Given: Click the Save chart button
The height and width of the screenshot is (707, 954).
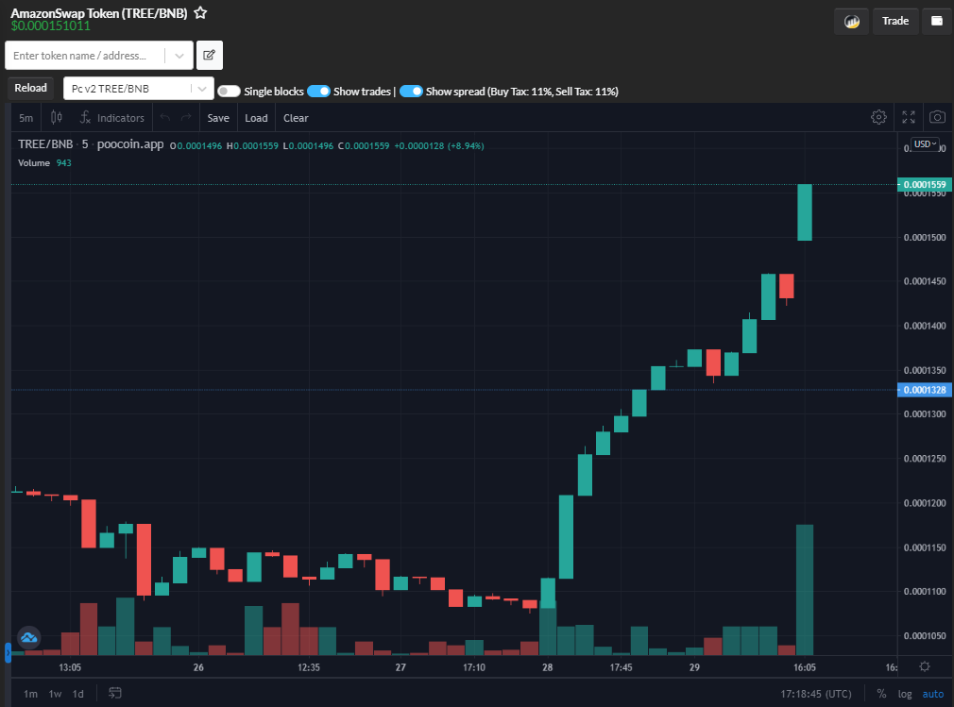Looking at the screenshot, I should coord(218,118).
